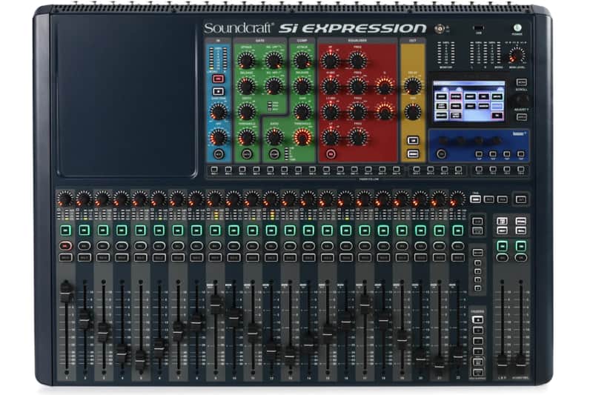
Task: Toggle channel 17 green ON button
Action: (365, 230)
